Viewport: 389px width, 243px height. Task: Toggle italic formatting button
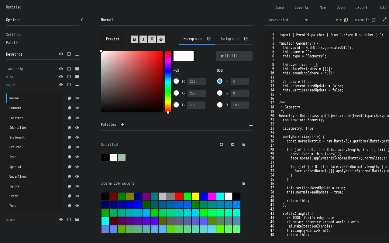(143, 39)
